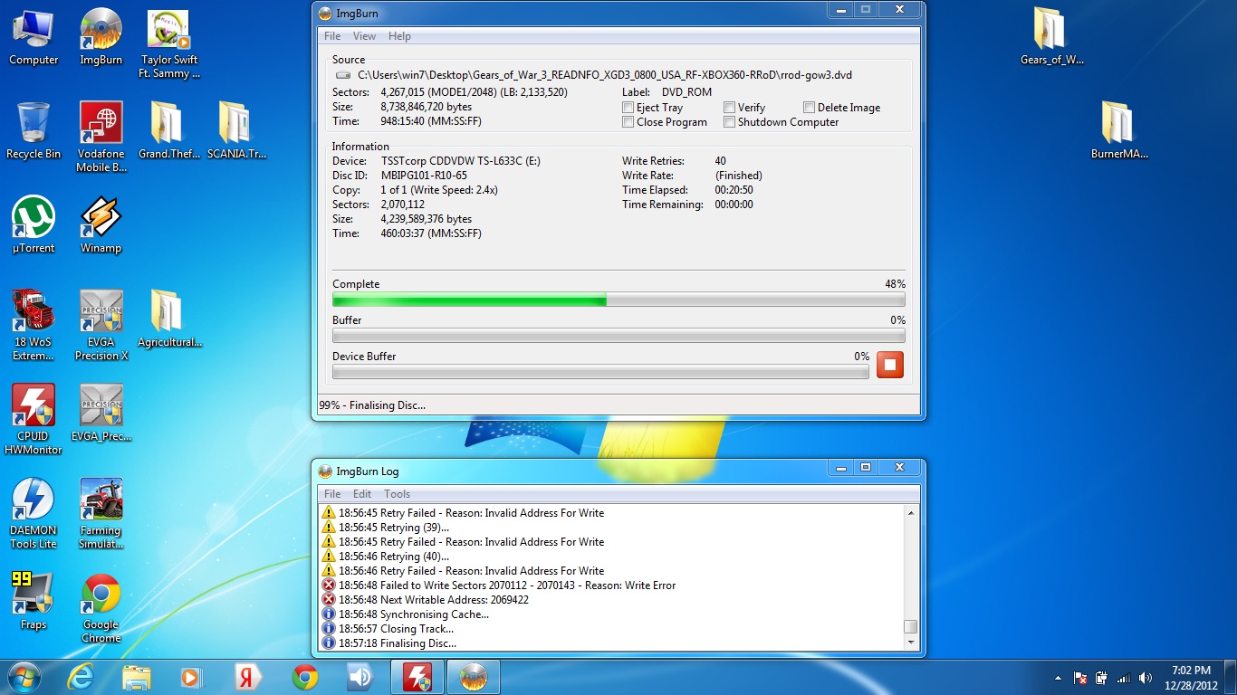Open File menu in ImgBurn Log

click(x=332, y=494)
